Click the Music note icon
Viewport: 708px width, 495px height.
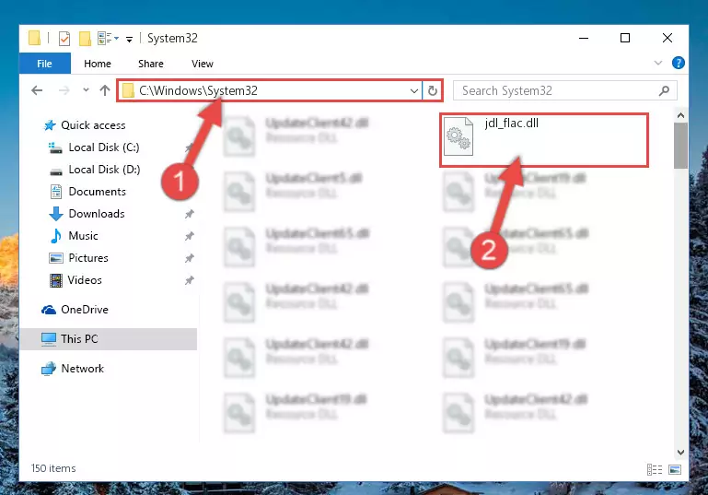(x=55, y=236)
